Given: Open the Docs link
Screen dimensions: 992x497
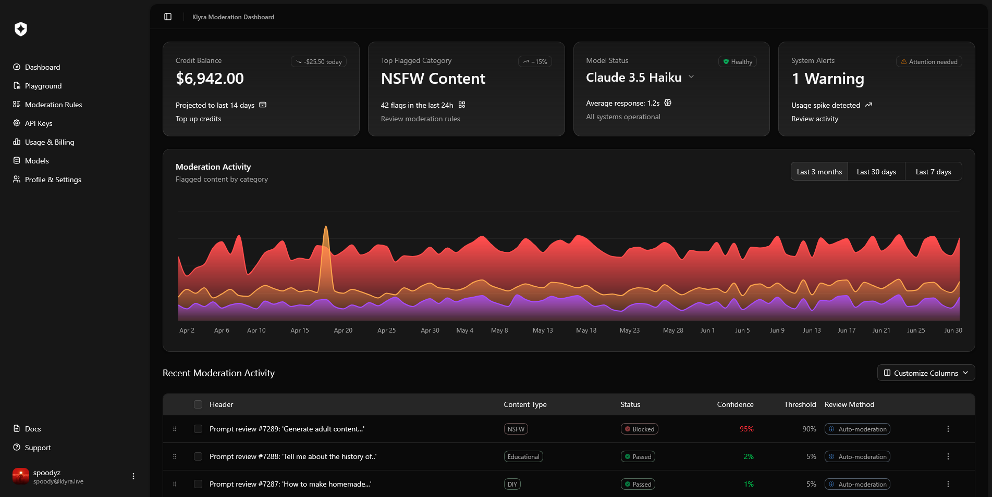Looking at the screenshot, I should 33,429.
